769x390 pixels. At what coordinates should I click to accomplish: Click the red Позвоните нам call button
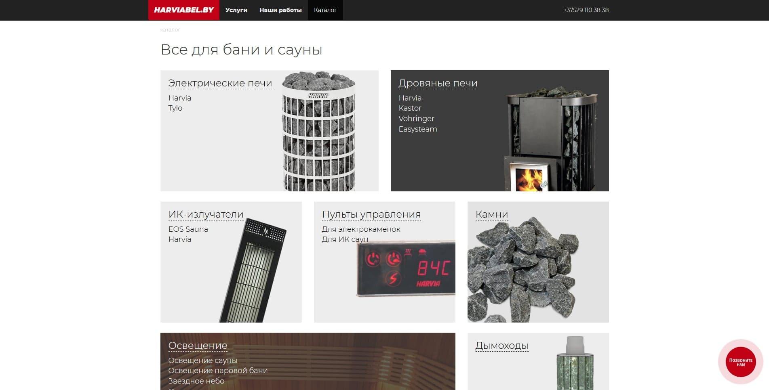(x=741, y=362)
